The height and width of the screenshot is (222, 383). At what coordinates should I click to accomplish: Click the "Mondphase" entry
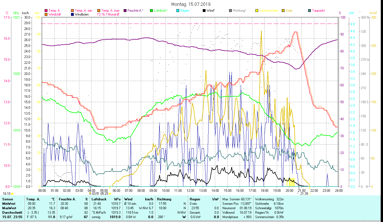pyautogui.click(x=237, y=217)
